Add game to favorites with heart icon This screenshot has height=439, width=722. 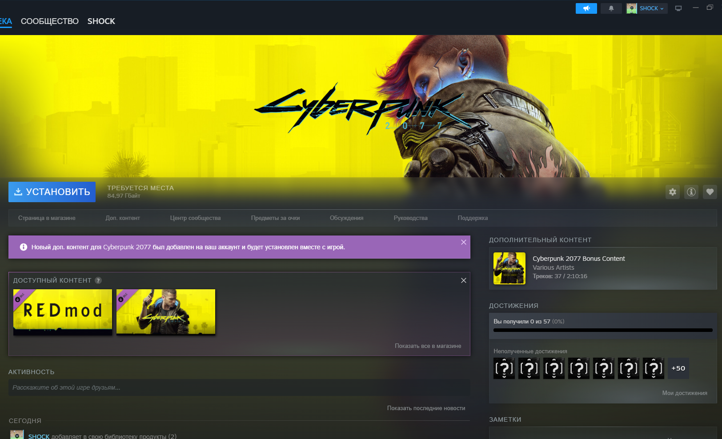(710, 192)
